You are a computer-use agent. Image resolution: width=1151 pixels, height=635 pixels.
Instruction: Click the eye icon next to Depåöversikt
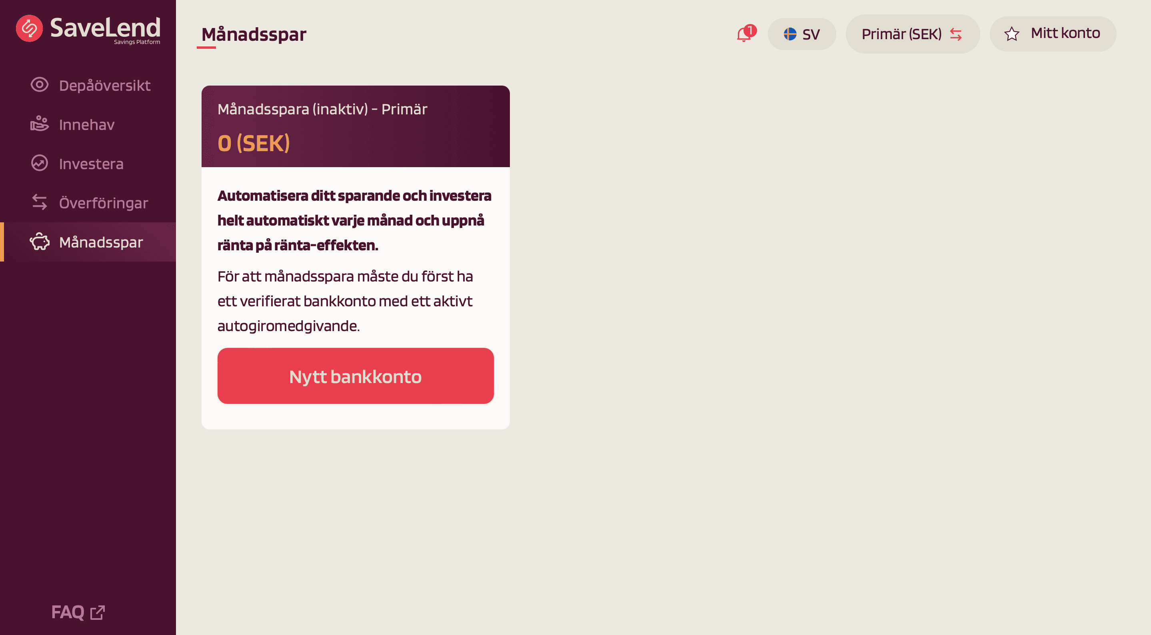coord(39,85)
